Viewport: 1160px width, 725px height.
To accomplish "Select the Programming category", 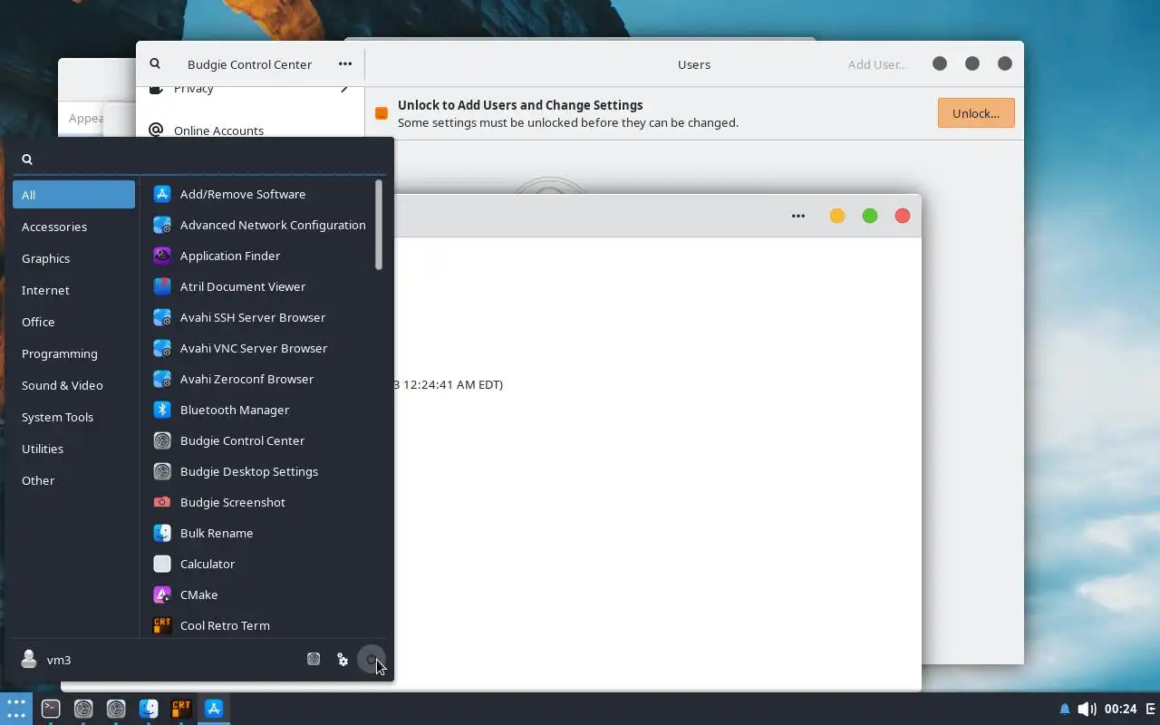I will pos(73,353).
